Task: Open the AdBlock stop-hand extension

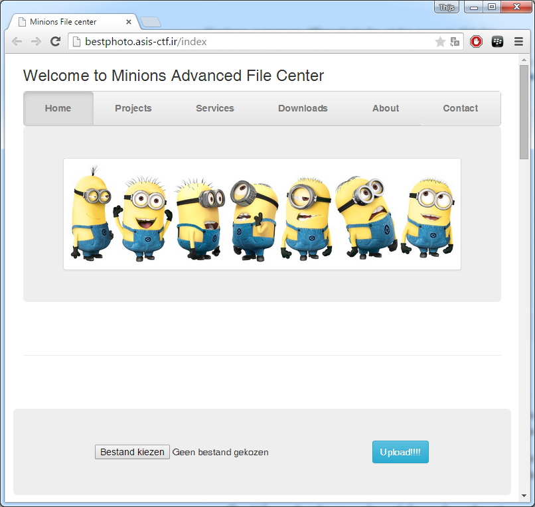Action: pyautogui.click(x=476, y=42)
